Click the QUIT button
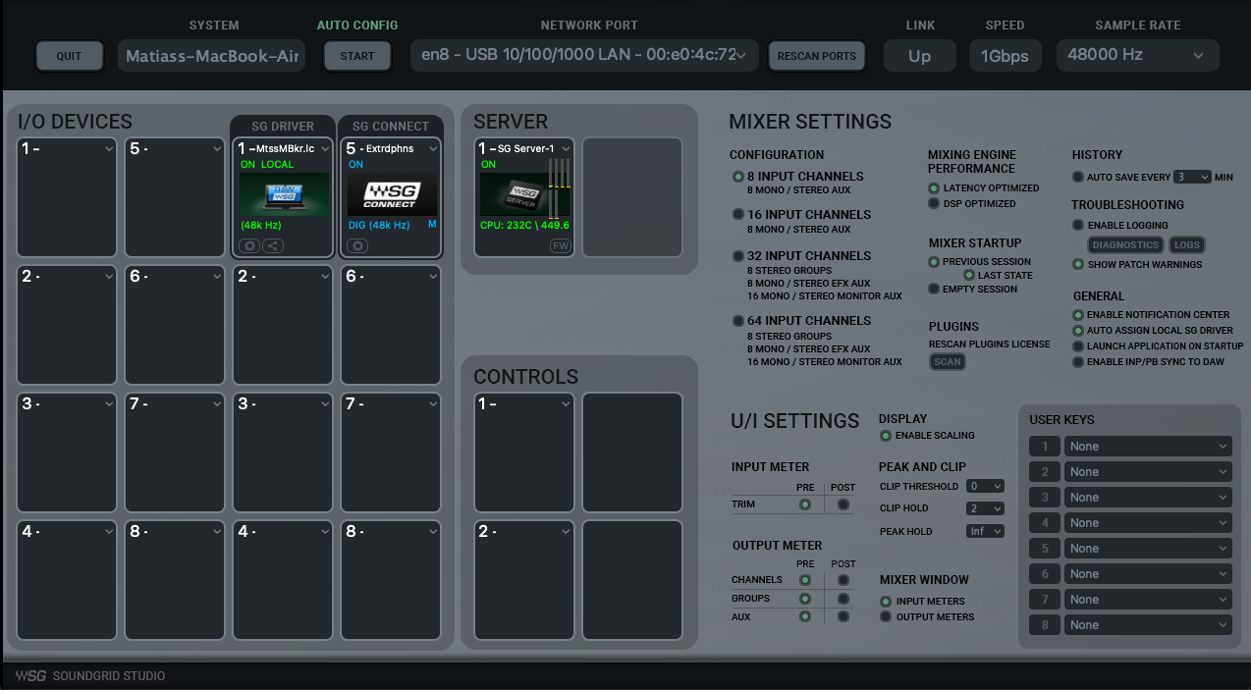The width and height of the screenshot is (1251, 690). coord(69,56)
